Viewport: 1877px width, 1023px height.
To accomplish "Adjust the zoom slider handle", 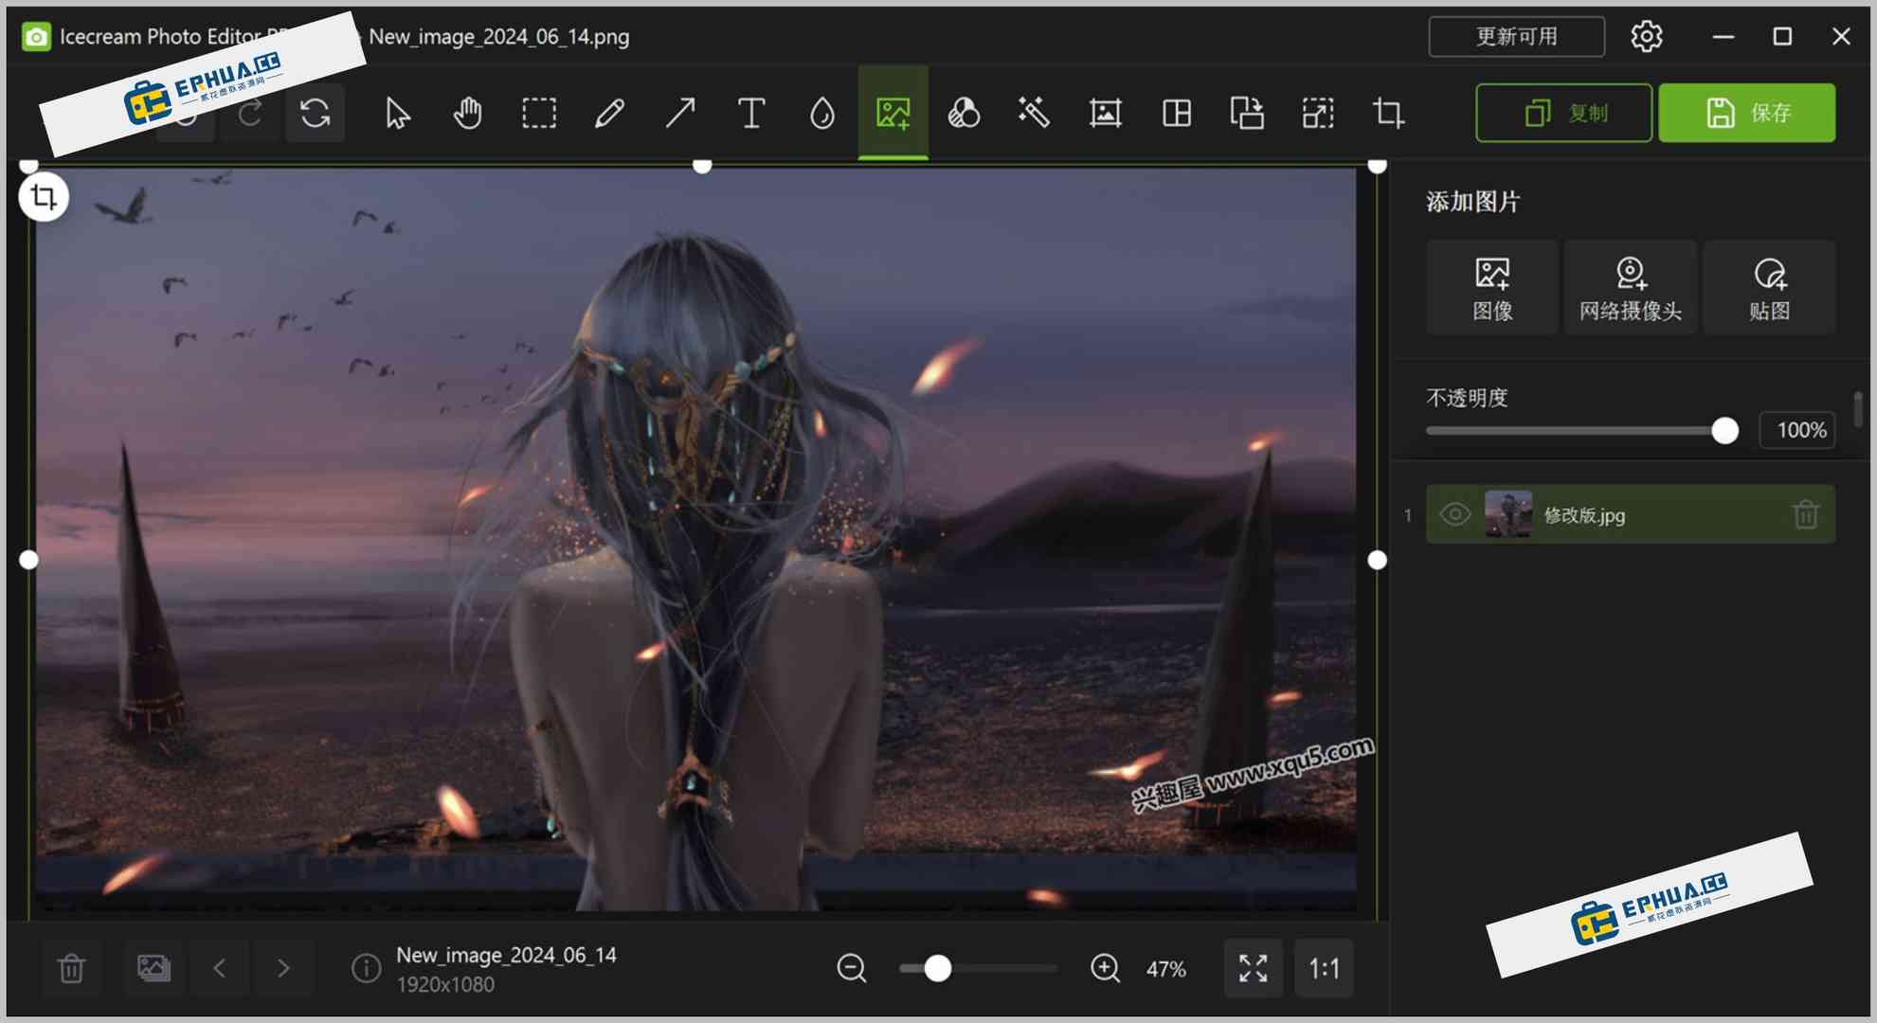I will tap(937, 968).
